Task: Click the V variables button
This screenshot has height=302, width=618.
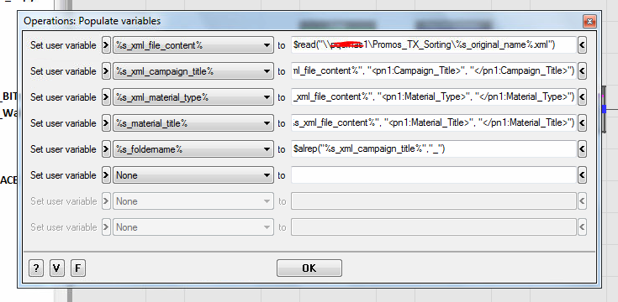Action: [57, 268]
